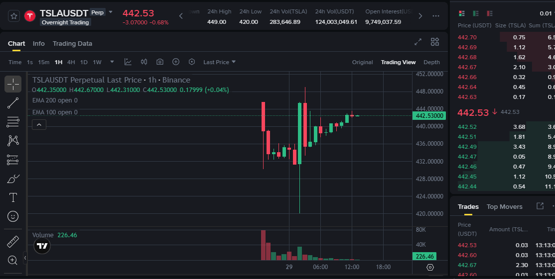The image size is (555, 279).
Task: Select bid price 442.52
Action: (x=467, y=127)
